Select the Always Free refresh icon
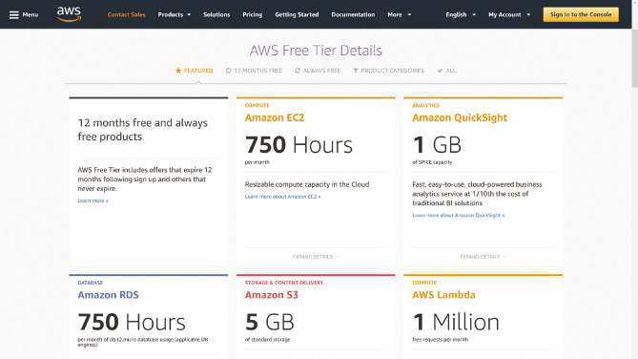 pos(298,71)
